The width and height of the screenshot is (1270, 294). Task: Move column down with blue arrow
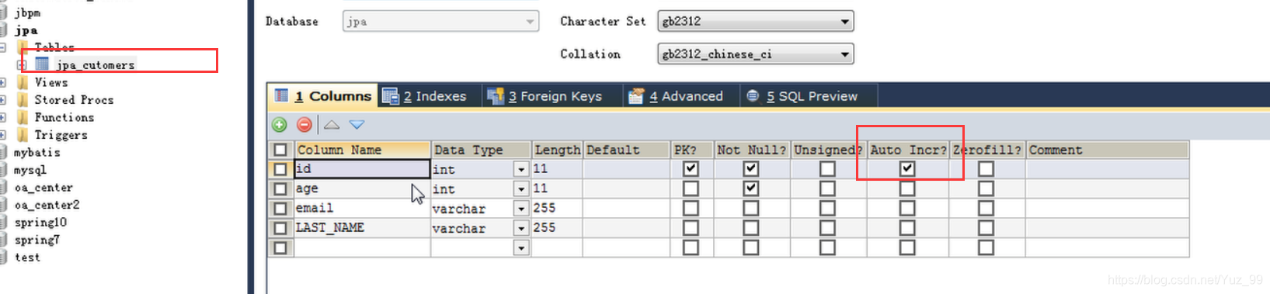pyautogui.click(x=357, y=124)
